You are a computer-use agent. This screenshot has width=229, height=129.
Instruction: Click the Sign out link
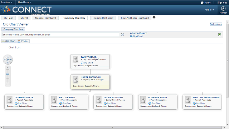(x=222, y=3)
